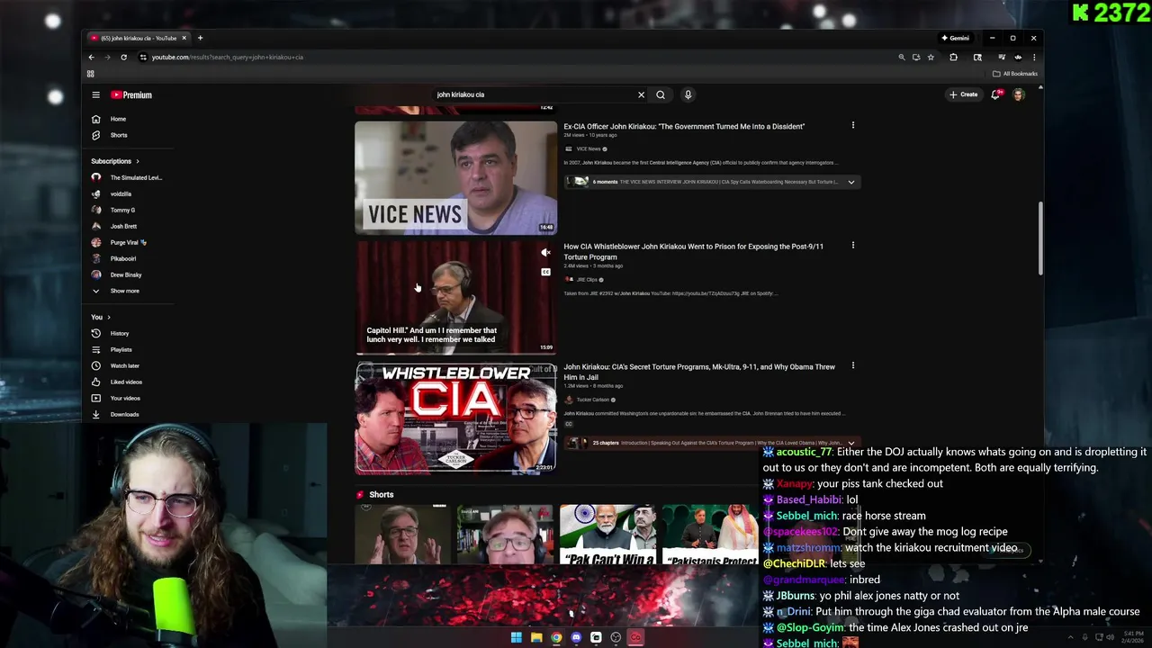This screenshot has height=648, width=1152.
Task: Open a new browser tab
Action: click(200, 38)
